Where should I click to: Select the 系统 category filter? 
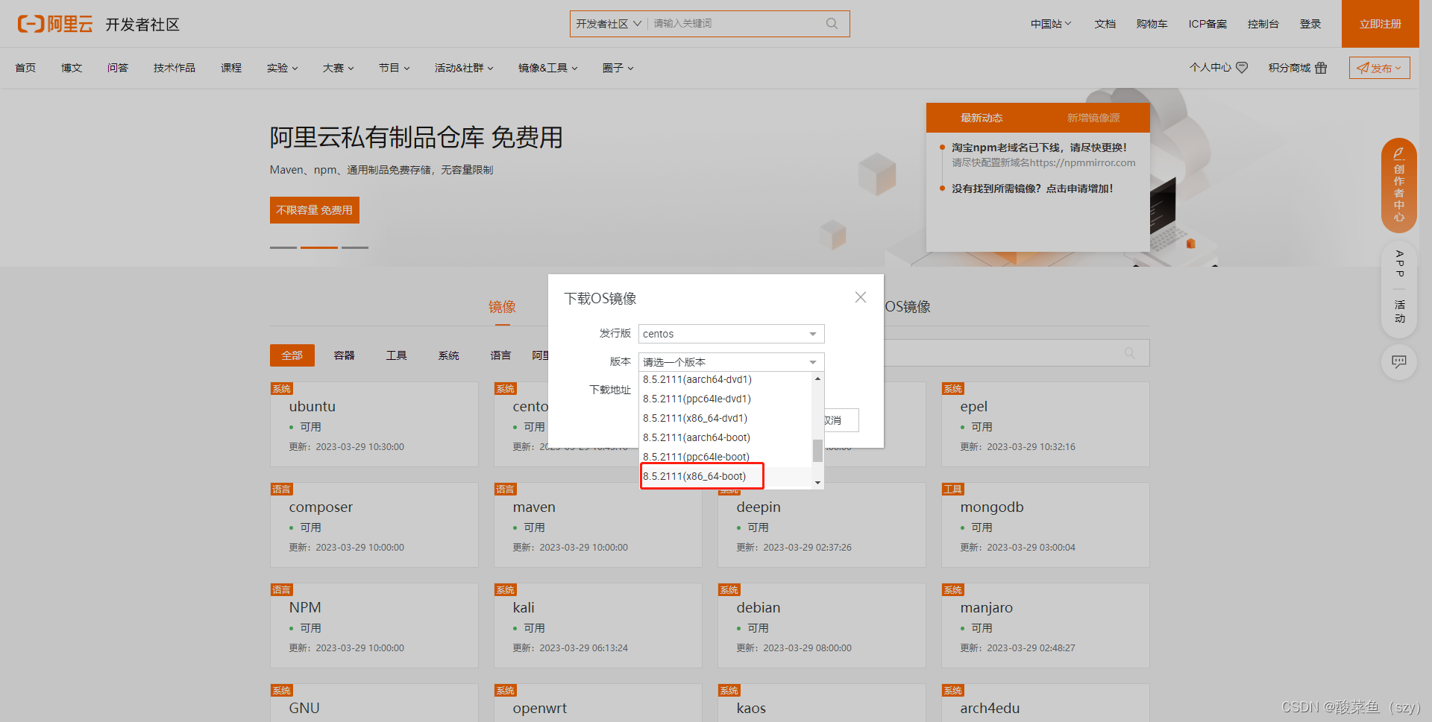[x=449, y=355]
